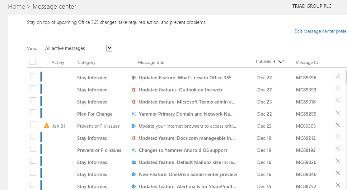Dismiss message MC89192 with its X
The width and height of the screenshot is (347, 190).
[x=338, y=149]
